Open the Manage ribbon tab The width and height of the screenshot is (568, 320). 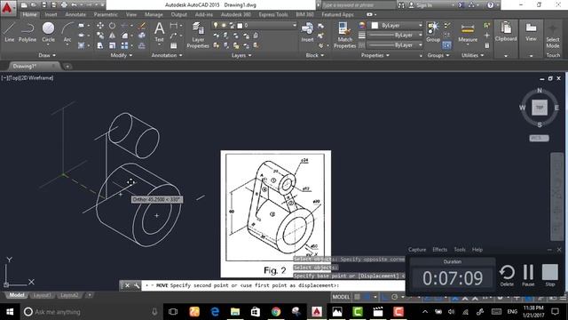point(154,14)
